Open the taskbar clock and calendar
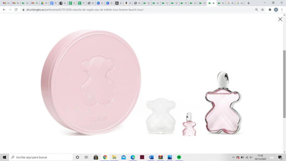This screenshot has height=161, width=286. [x=260, y=157]
